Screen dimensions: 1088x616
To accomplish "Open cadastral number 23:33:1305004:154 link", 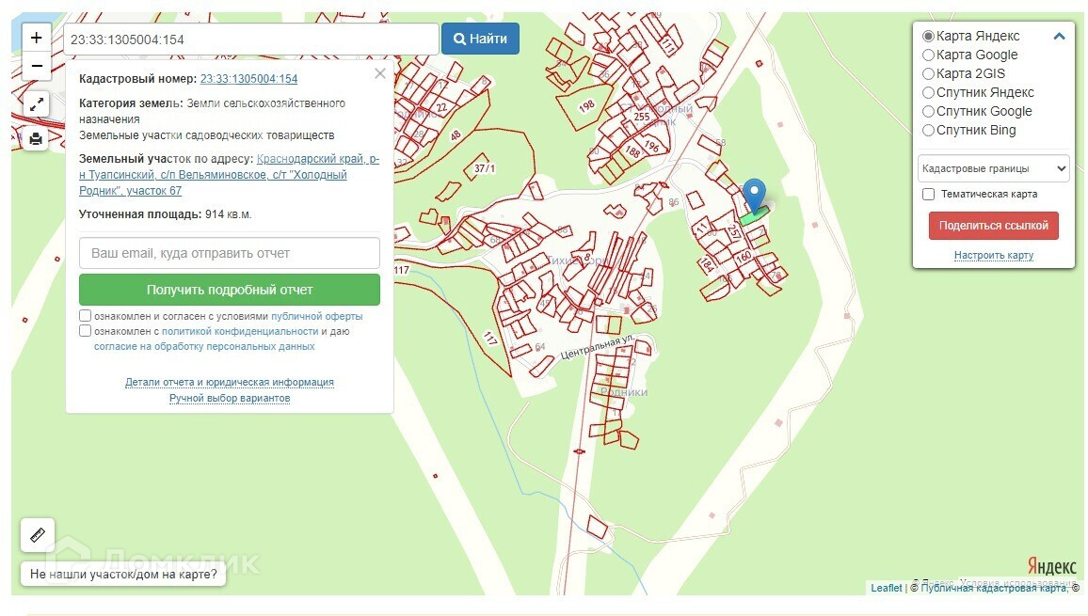I will coord(248,79).
